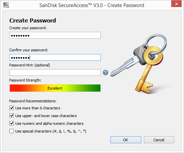Click the "Password Recommendations:" label
Viewport: 184px width, 153px height.
coord(33,101)
